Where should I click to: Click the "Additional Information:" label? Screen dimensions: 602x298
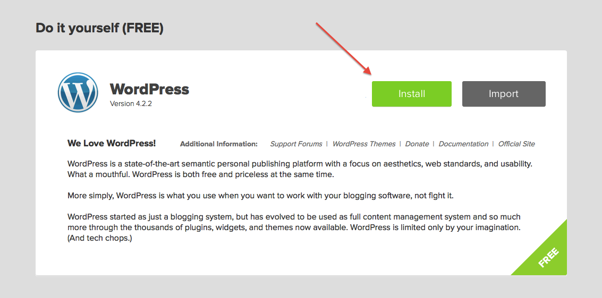coord(218,144)
